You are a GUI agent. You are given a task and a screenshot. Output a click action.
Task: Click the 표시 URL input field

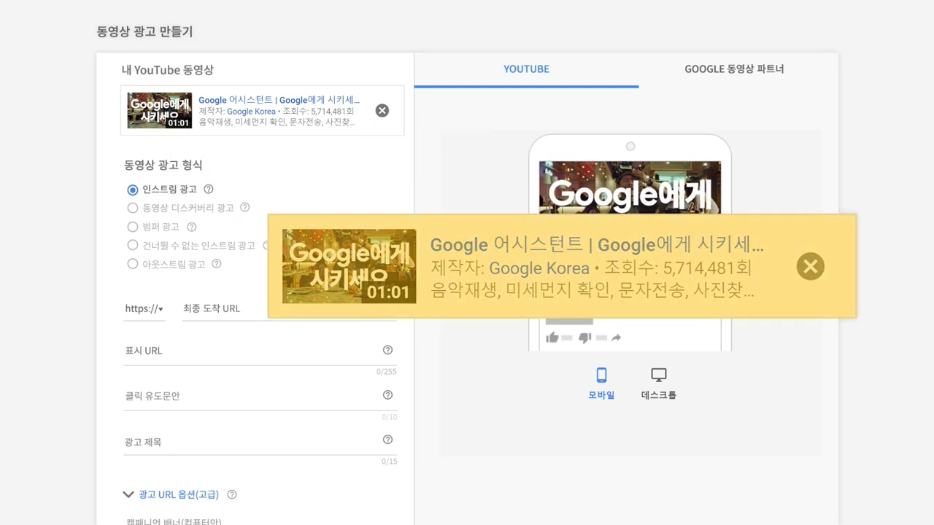260,351
